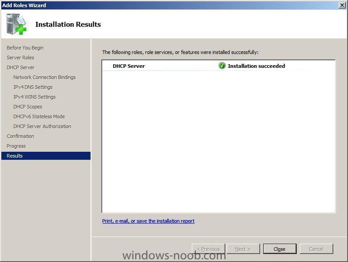Click the Installation Results heading
348x262 pixels.
click(x=68, y=24)
